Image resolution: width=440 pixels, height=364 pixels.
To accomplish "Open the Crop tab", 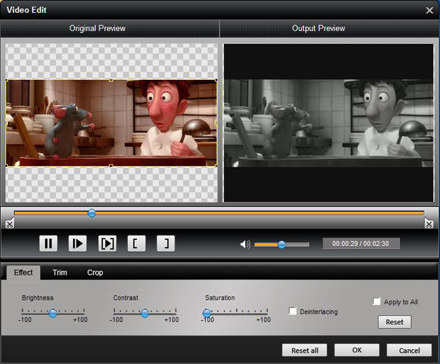I will coord(95,272).
